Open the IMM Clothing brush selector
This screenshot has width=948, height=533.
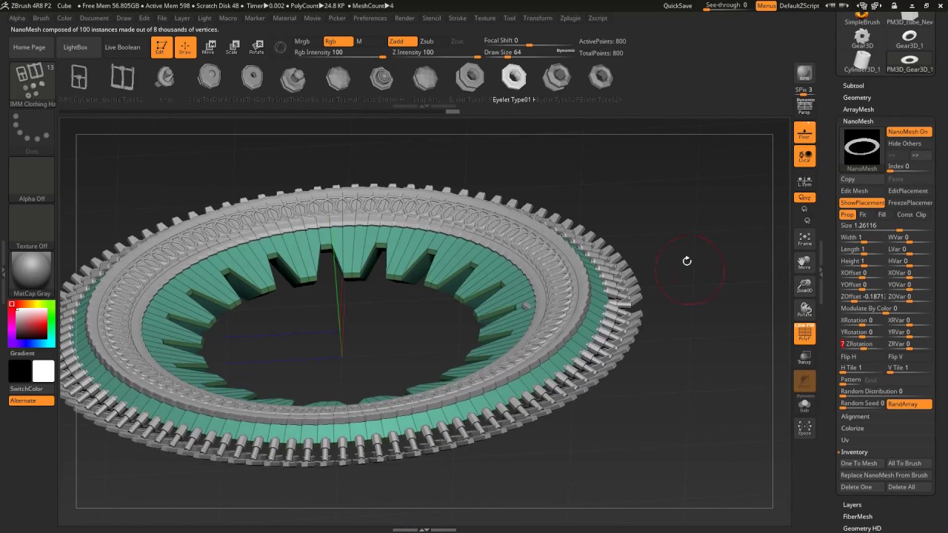pyautogui.click(x=31, y=85)
